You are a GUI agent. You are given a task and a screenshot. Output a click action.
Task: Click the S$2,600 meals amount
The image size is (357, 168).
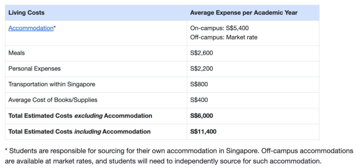tap(202, 53)
